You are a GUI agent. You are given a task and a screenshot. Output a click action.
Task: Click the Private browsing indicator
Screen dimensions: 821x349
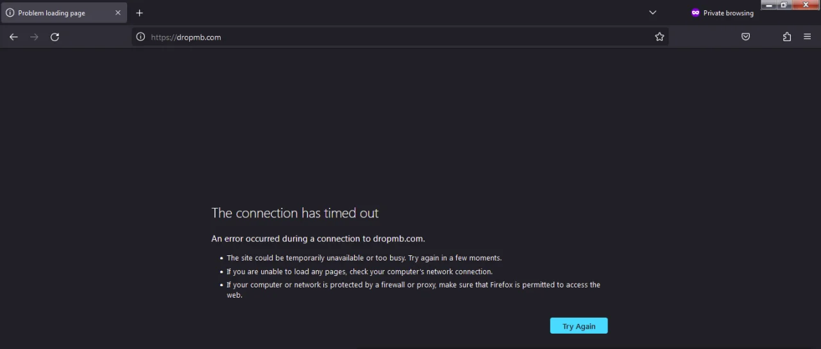pyautogui.click(x=722, y=13)
